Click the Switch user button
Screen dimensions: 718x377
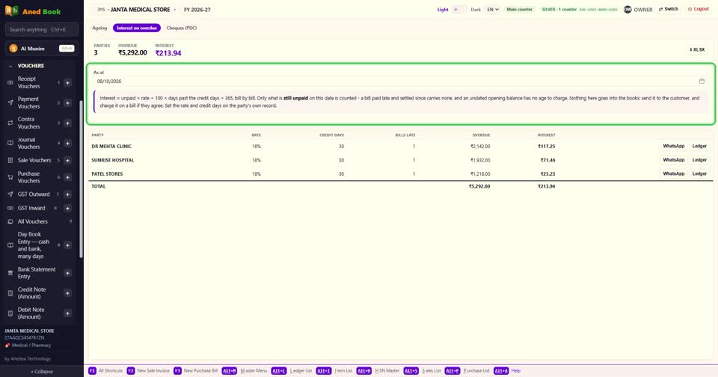(668, 9)
